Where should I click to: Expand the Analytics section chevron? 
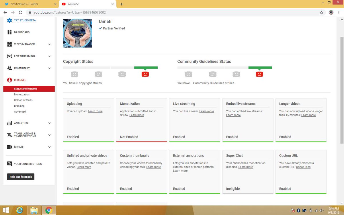pos(49,123)
